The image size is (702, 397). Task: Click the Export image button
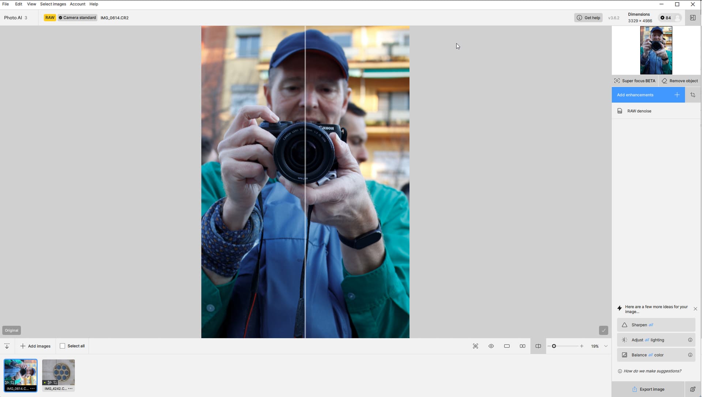tap(648, 389)
